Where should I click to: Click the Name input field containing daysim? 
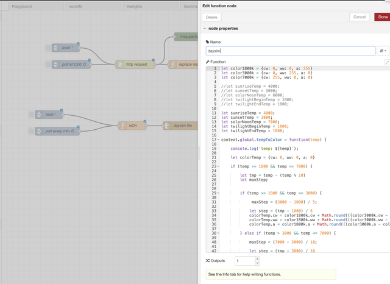click(x=291, y=51)
